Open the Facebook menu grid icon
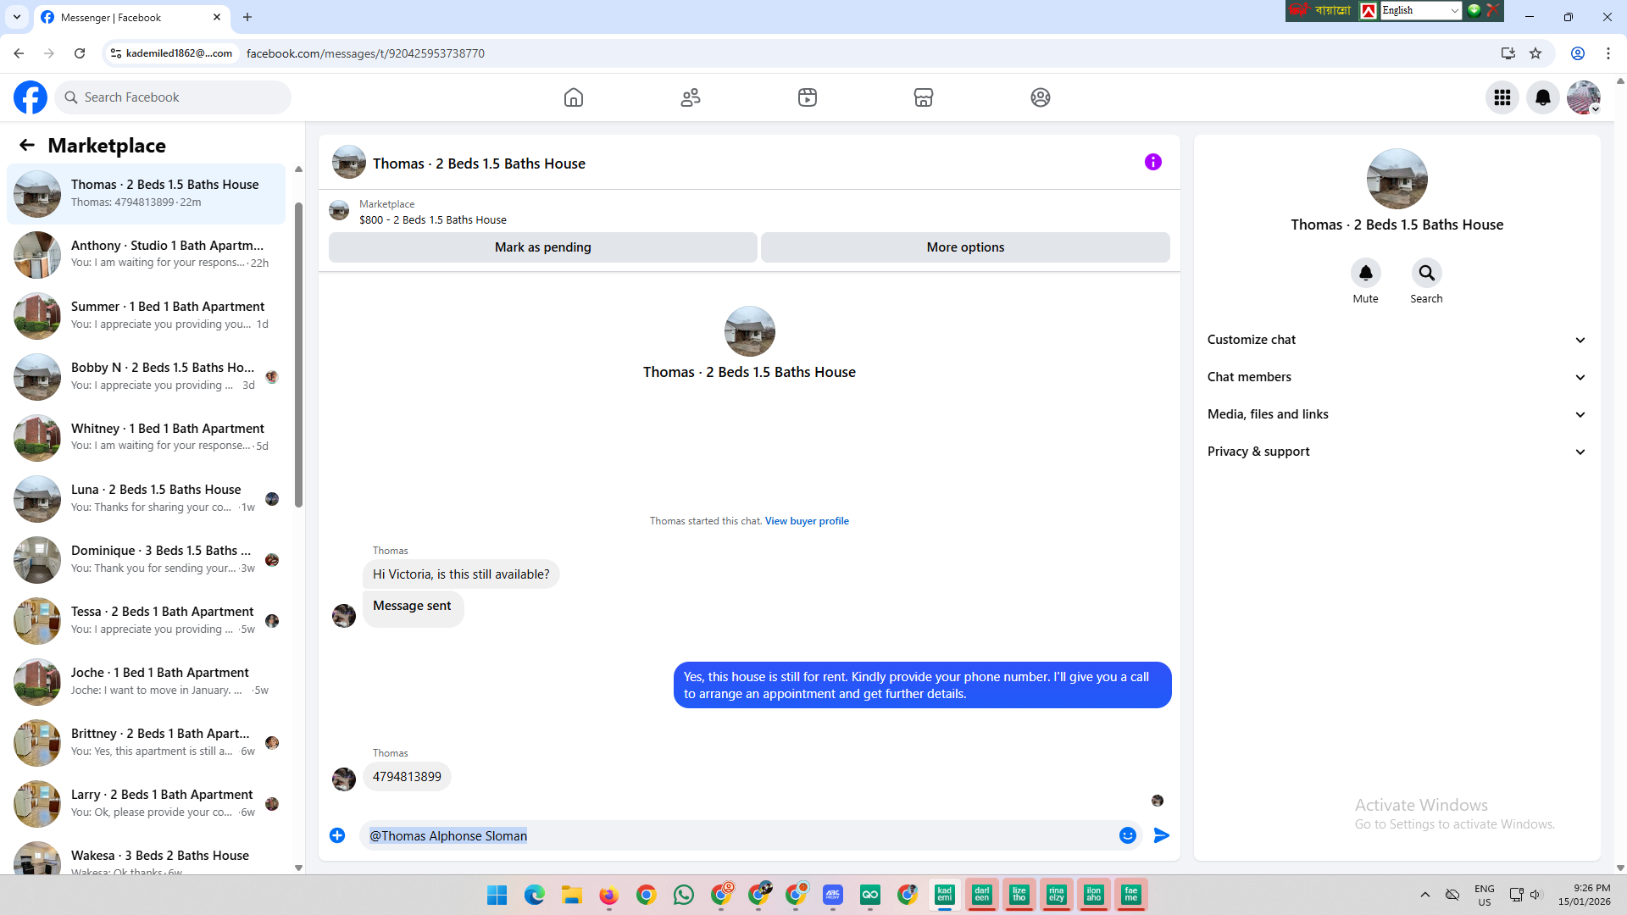This screenshot has width=1627, height=915. [1502, 97]
